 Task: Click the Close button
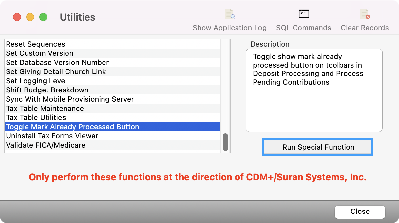(x=360, y=212)
